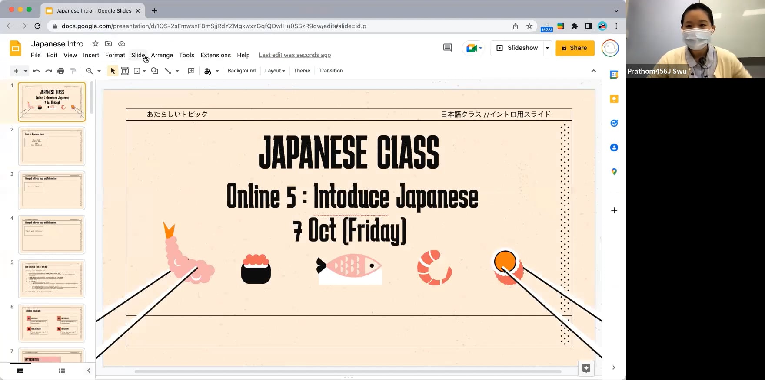The width and height of the screenshot is (765, 380).
Task: Open comment history icon
Action: point(447,48)
